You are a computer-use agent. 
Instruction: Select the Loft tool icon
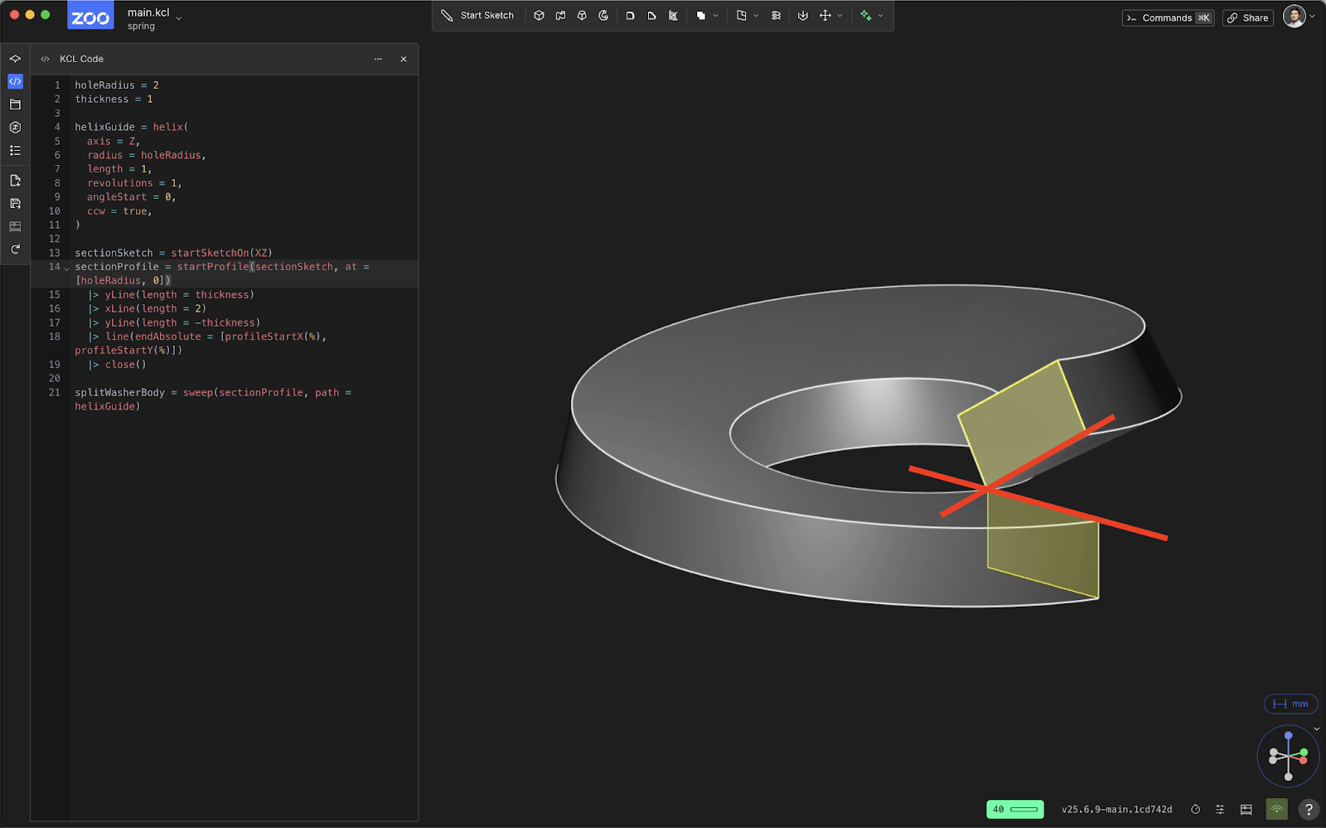click(x=582, y=16)
